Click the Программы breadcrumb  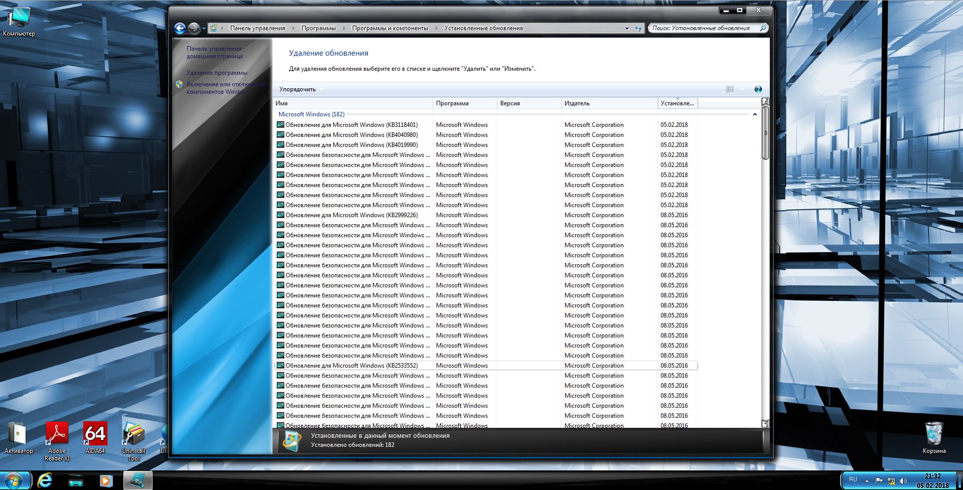pyautogui.click(x=319, y=28)
